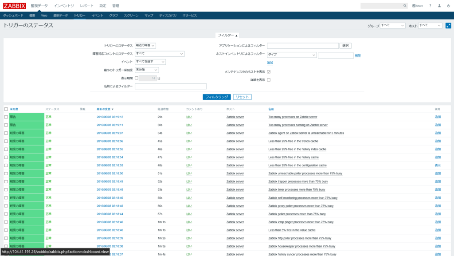Open the レポート menu
This screenshot has width=454, height=256.
[x=86, y=6]
